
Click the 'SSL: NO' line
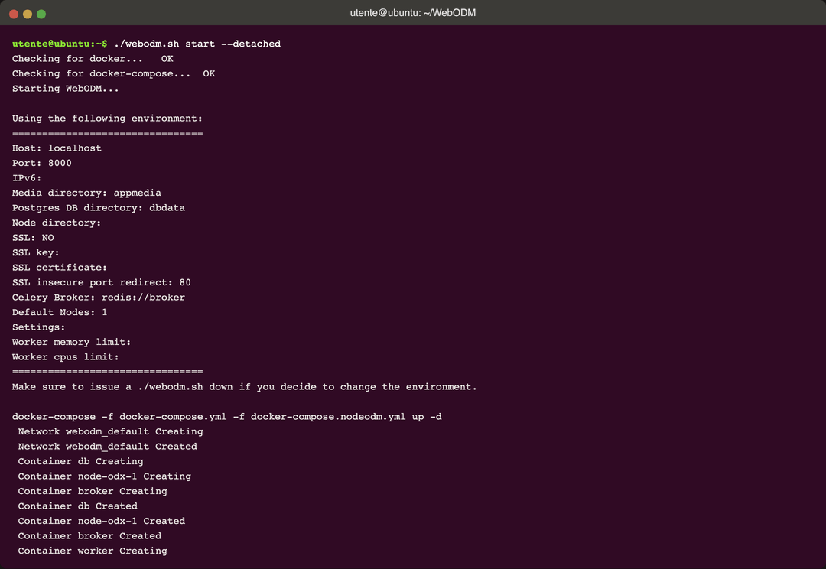coord(33,238)
